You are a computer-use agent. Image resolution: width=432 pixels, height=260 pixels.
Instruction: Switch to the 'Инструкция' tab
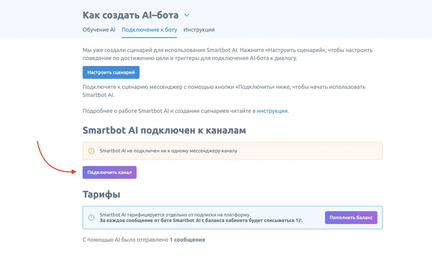point(199,30)
